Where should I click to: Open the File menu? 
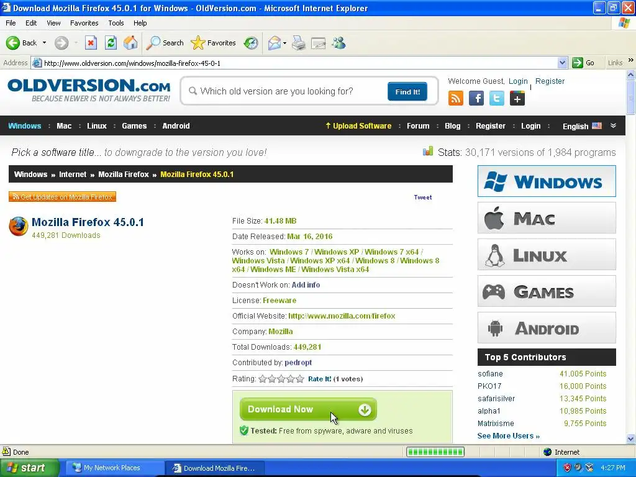11,23
